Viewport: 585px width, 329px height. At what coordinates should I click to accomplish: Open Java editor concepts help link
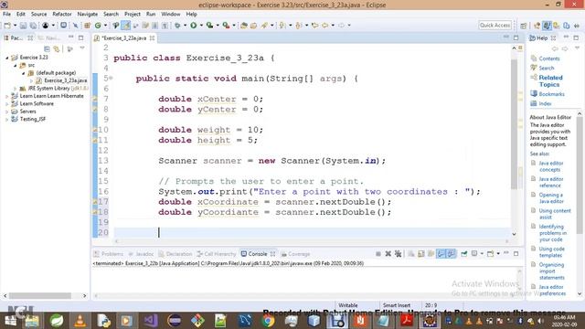550,166
